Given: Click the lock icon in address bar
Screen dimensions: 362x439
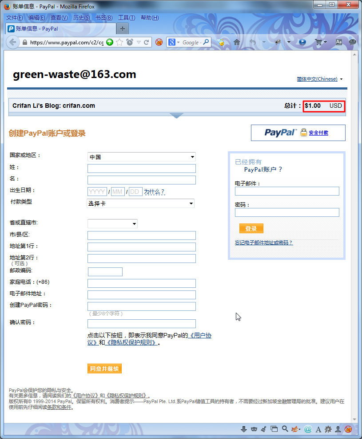Looking at the screenshot, I should pyautogui.click(x=25, y=42).
